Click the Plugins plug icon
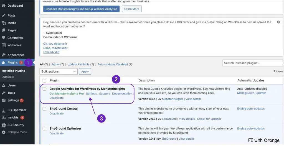Viewport: 284px width, 146px height. [x=4, y=62]
